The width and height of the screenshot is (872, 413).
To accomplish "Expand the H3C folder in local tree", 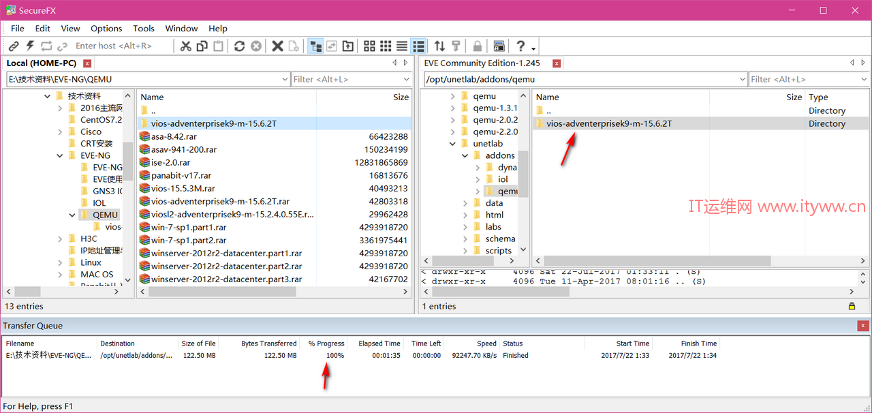I will tap(60, 239).
